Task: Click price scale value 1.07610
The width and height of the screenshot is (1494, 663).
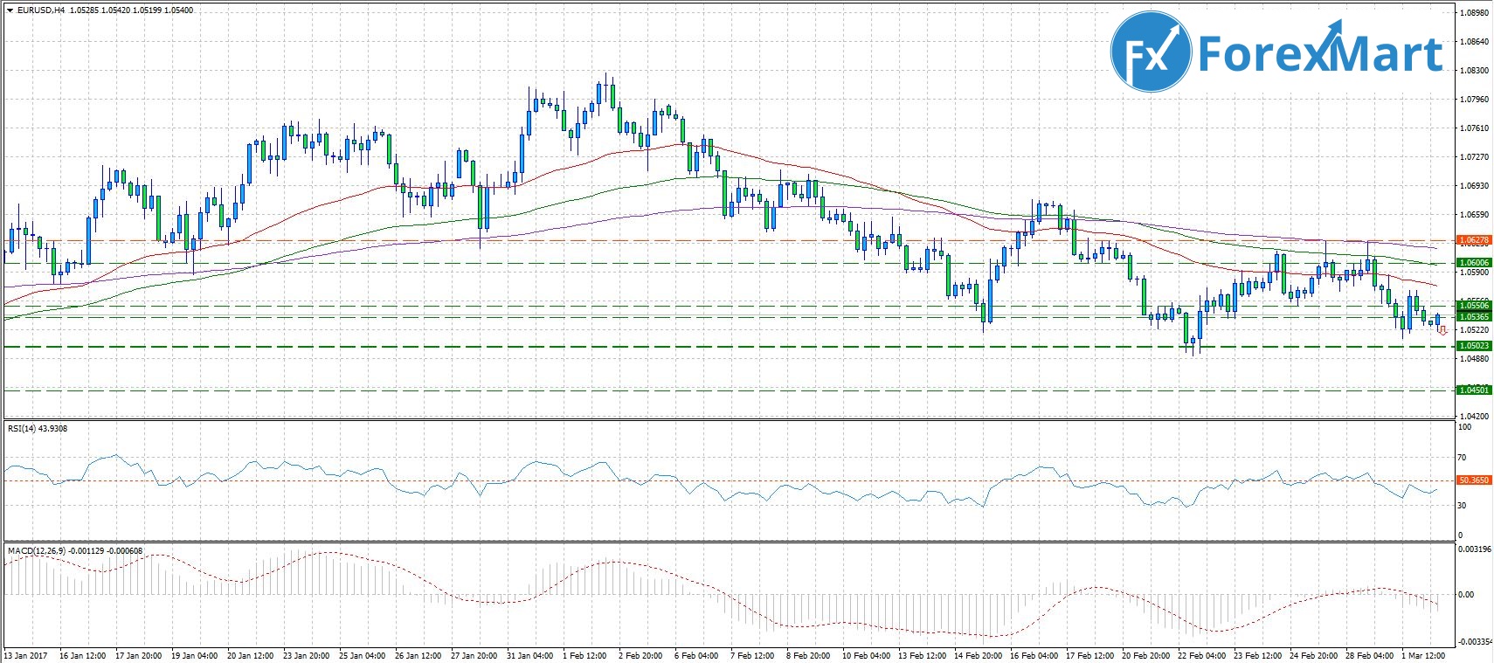Action: coord(1474,128)
